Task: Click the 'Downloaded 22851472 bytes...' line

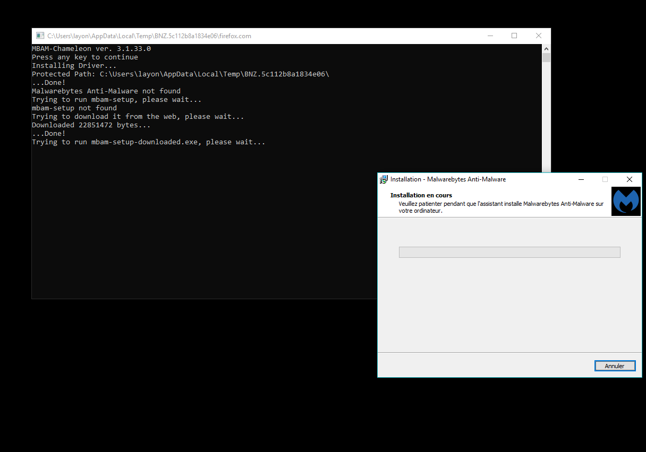Action: click(91, 125)
